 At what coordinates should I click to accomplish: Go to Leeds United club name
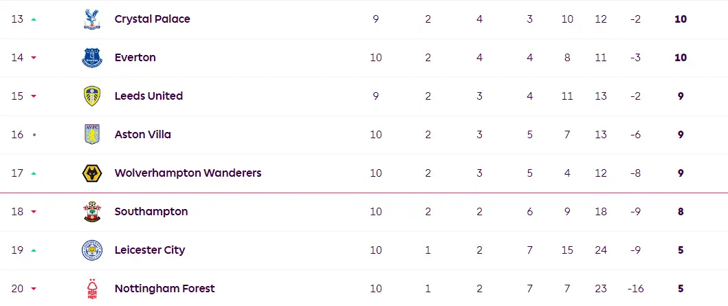pos(148,96)
